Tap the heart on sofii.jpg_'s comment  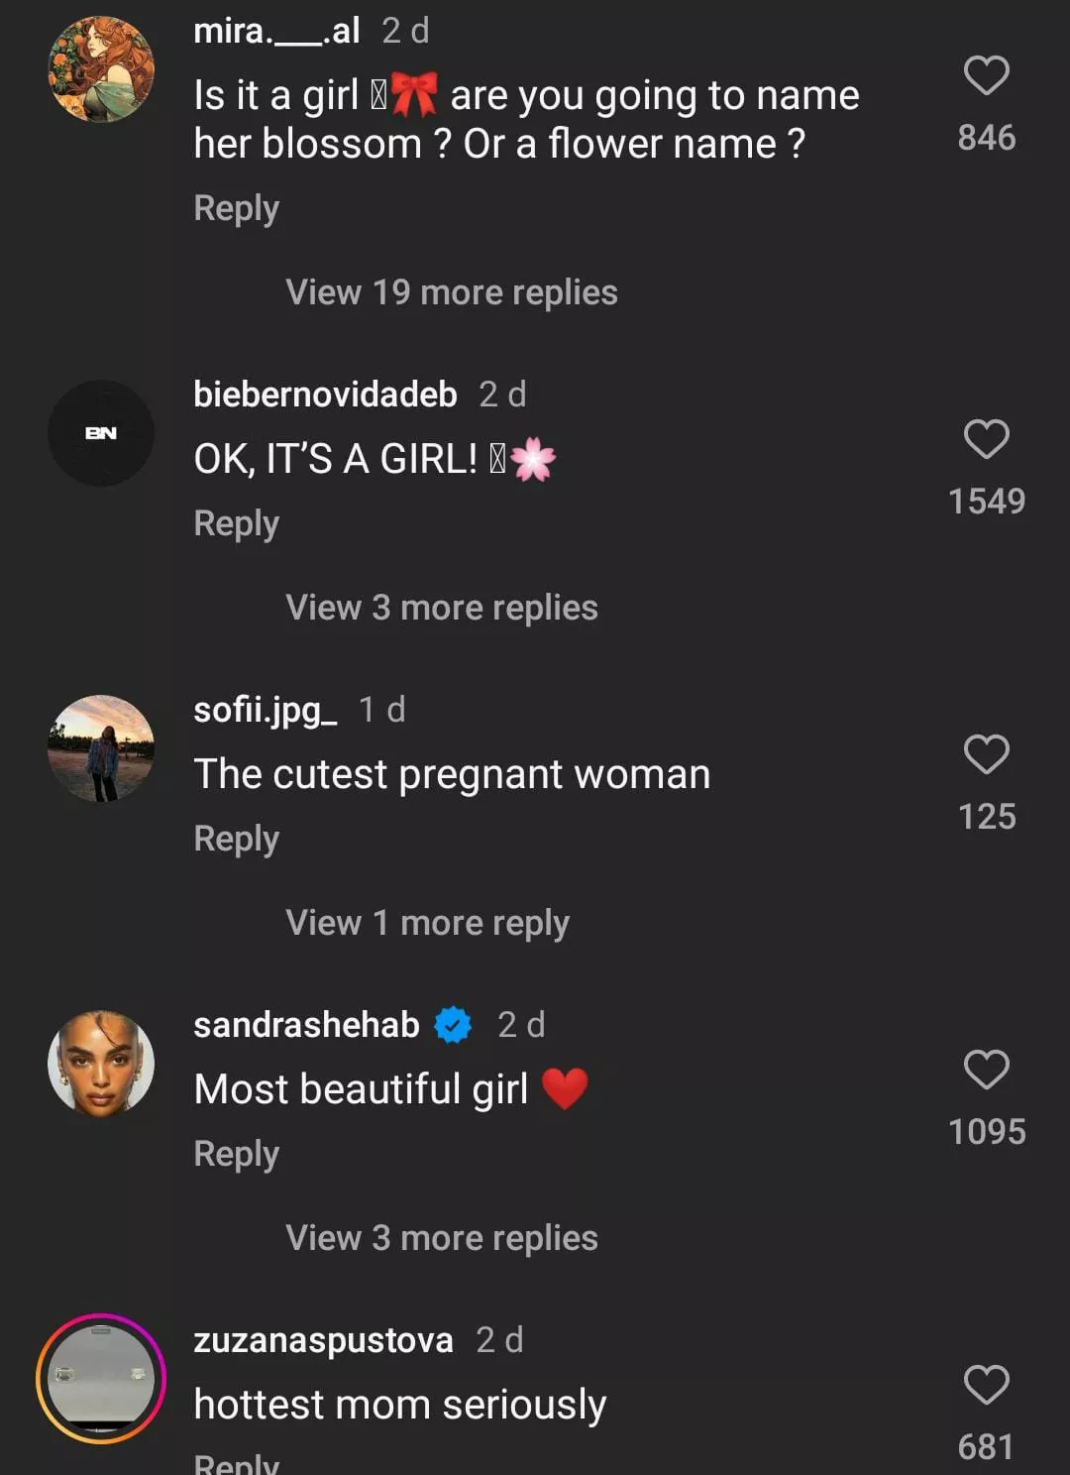[986, 754]
